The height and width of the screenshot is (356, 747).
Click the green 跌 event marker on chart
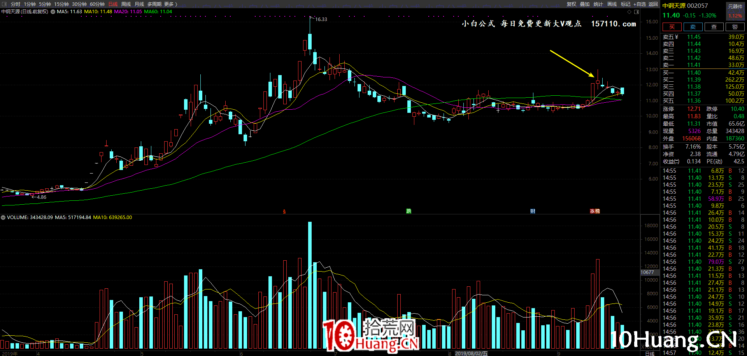409,211
